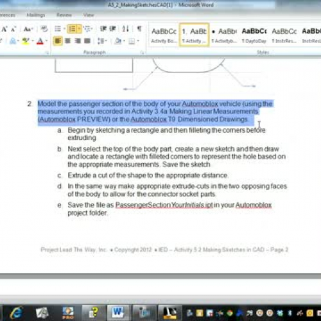Switch to the Review ribbon tab
321x321 pixels.
[64, 15]
